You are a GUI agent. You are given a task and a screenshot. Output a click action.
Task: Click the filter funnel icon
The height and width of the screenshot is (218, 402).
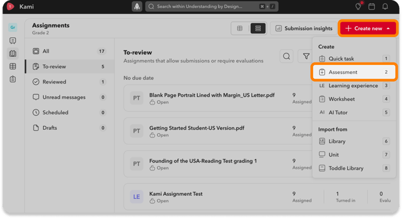click(306, 56)
